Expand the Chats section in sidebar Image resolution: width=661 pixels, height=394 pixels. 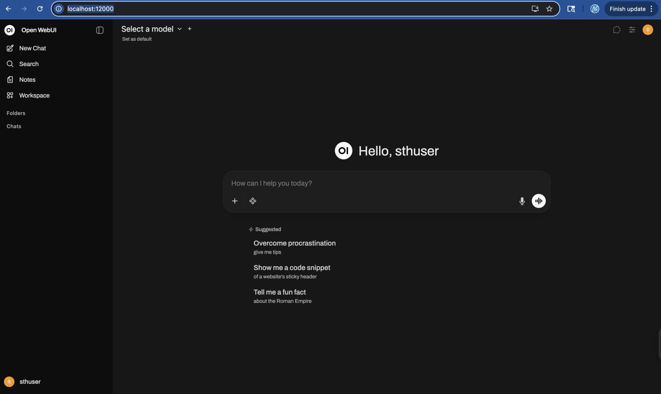pos(14,126)
